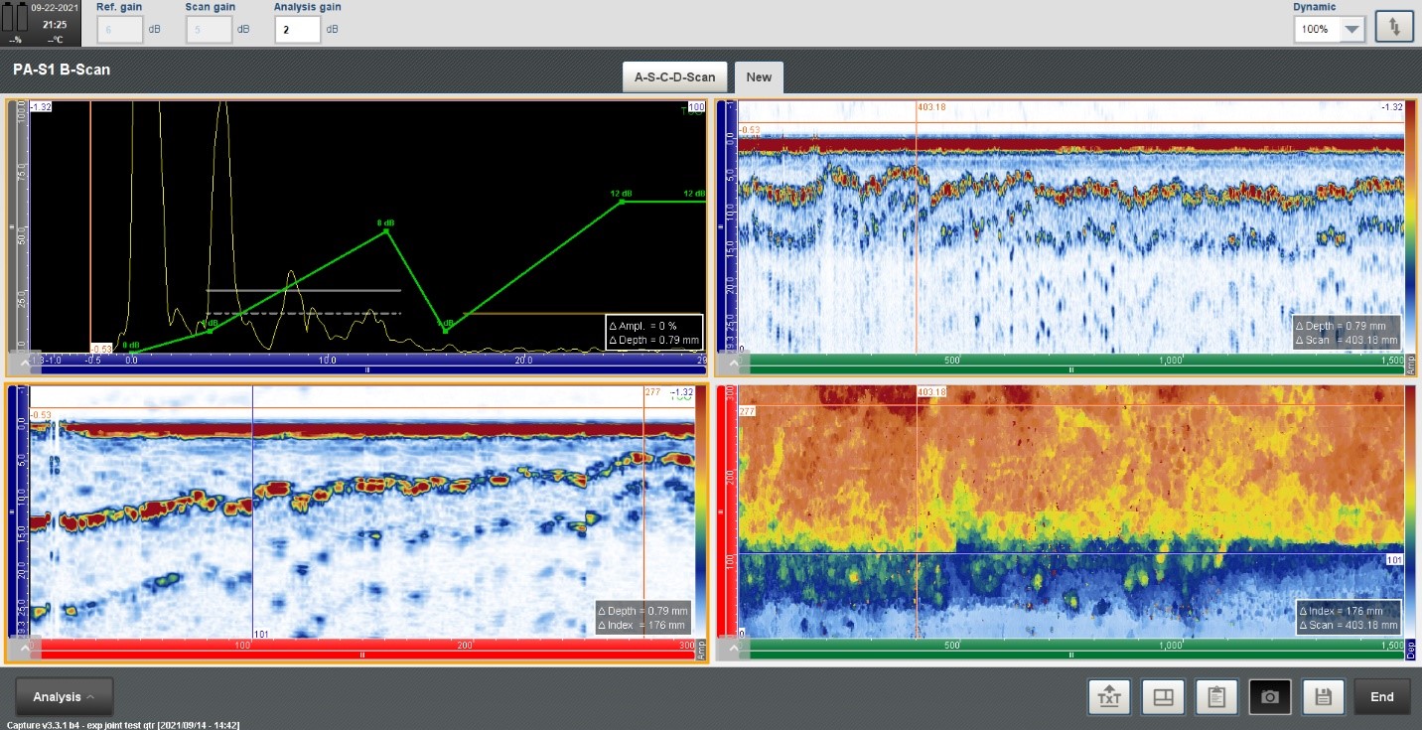Click the blue depth scrollbar under the A-scan

pos(367,369)
